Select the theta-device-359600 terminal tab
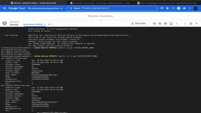The image size is (201, 113). [33, 24]
